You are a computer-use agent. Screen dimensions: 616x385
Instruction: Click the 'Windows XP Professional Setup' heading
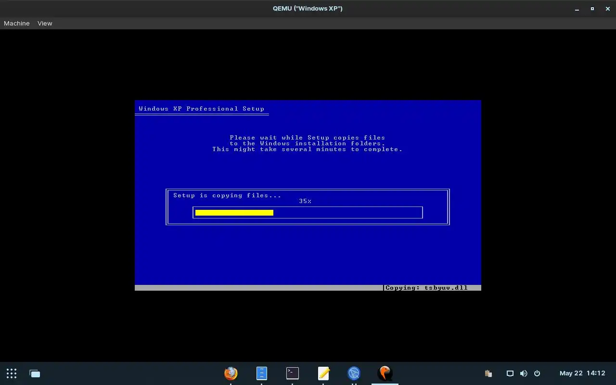click(202, 109)
